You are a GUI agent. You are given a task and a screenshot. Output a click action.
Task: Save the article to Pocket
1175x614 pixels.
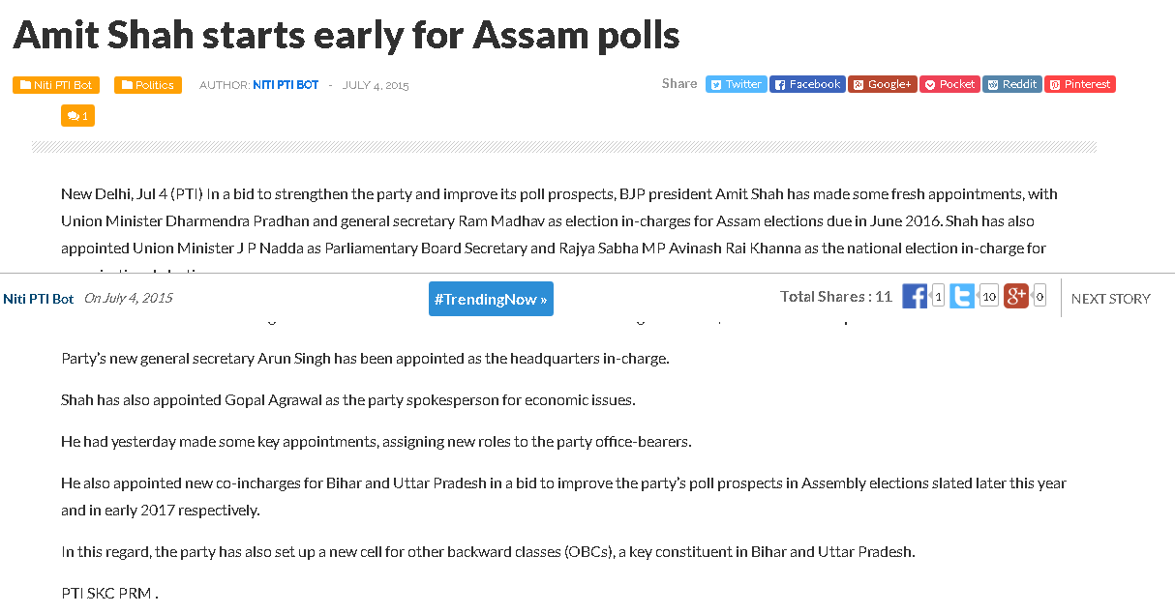(x=949, y=84)
